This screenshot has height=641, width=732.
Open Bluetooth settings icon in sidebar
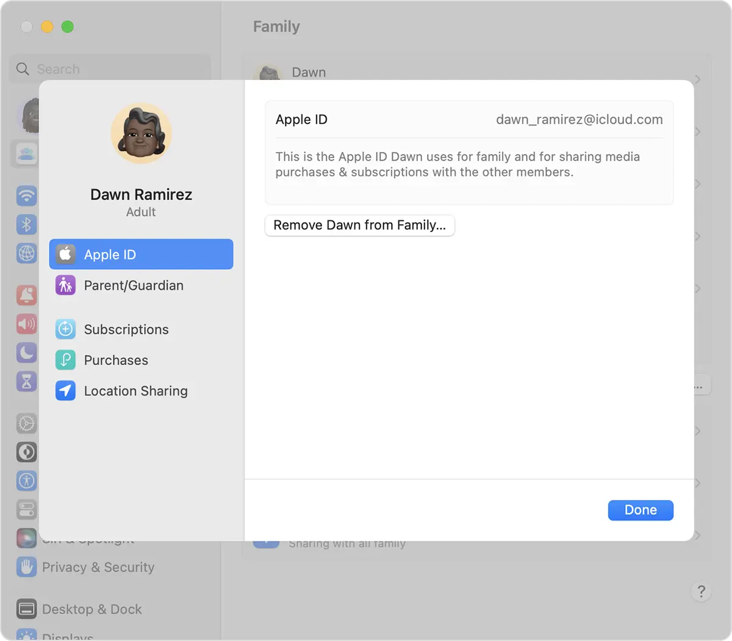[x=26, y=225]
